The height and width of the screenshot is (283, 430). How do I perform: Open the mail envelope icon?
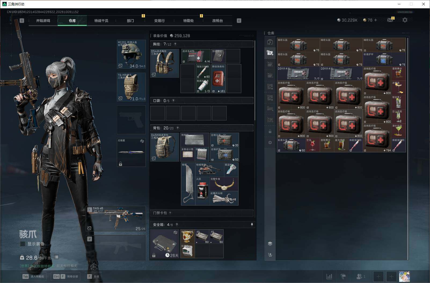(x=390, y=20)
